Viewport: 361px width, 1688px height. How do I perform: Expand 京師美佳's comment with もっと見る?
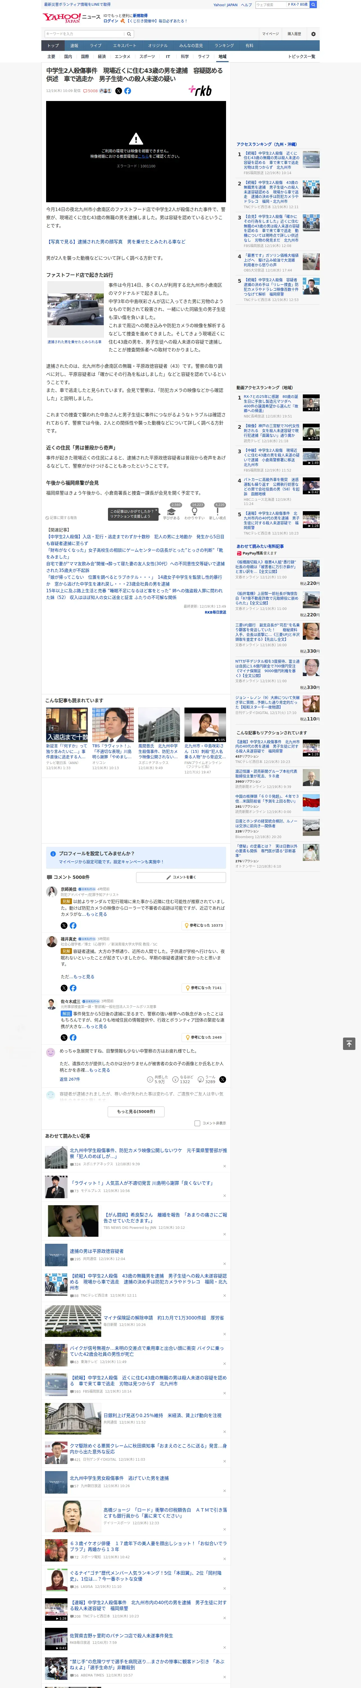pyautogui.click(x=96, y=914)
